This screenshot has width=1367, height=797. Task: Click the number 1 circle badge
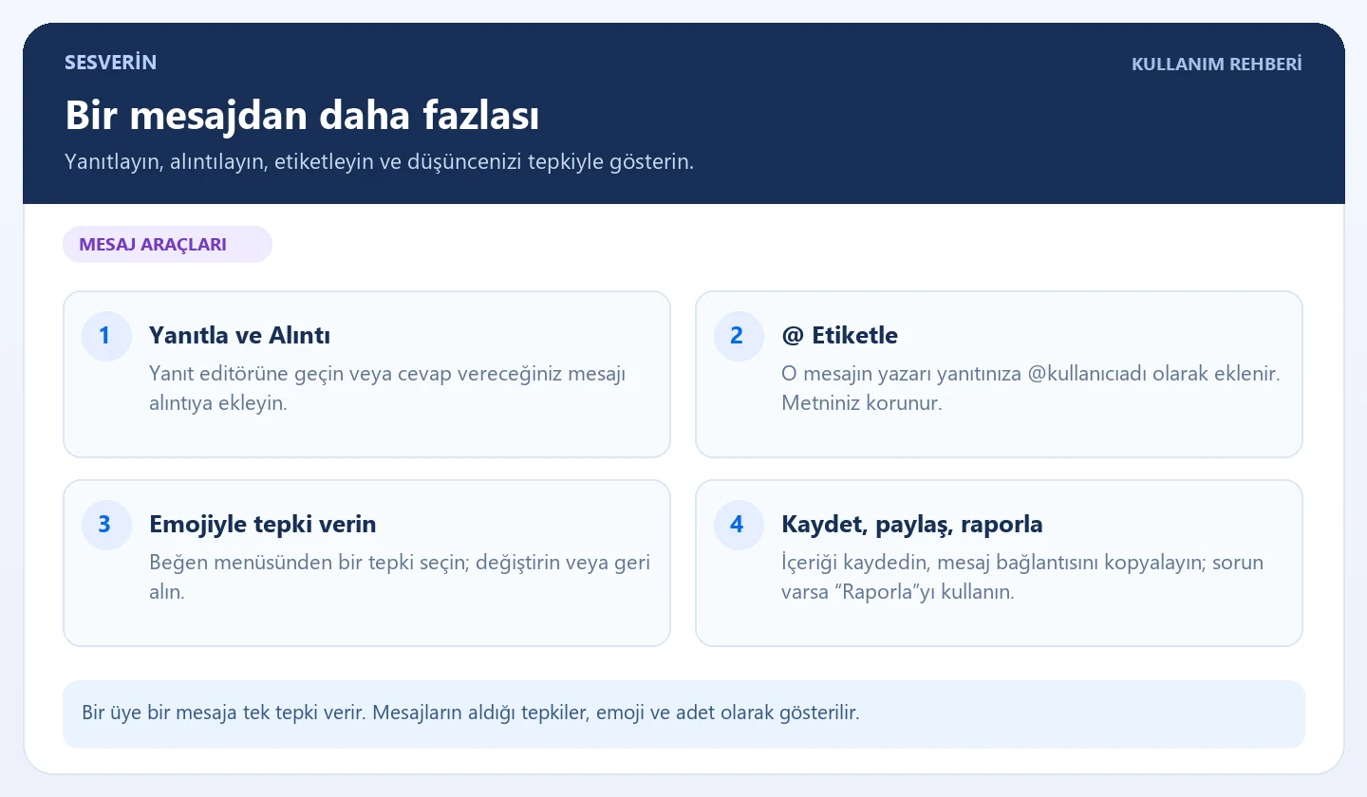click(x=105, y=336)
